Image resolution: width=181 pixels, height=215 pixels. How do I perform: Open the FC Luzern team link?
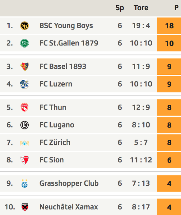pyautogui.click(x=56, y=84)
